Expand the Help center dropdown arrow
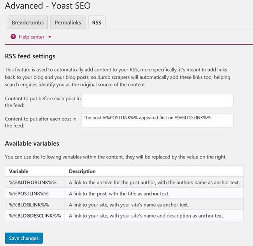This screenshot has width=253, height=246. tap(50, 37)
